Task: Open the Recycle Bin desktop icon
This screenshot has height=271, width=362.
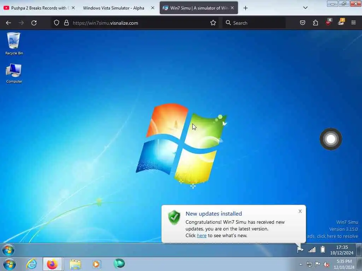Action: tap(14, 44)
